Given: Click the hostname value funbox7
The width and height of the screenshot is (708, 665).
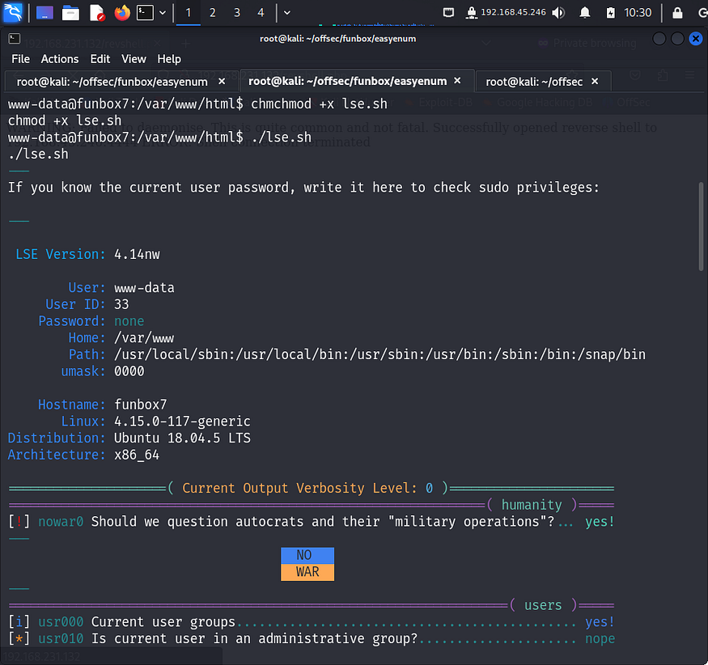Looking at the screenshot, I should 141,405.
